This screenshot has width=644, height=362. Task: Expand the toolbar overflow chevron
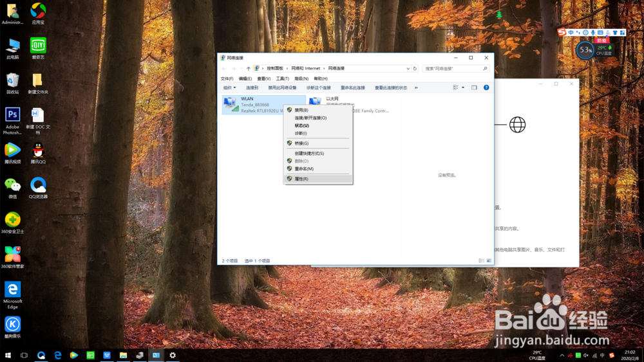click(416, 87)
